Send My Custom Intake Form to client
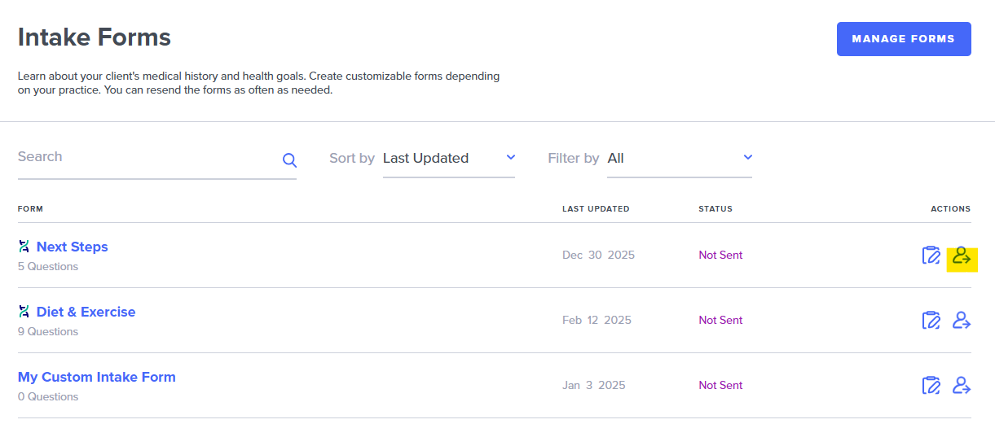 [x=962, y=386]
